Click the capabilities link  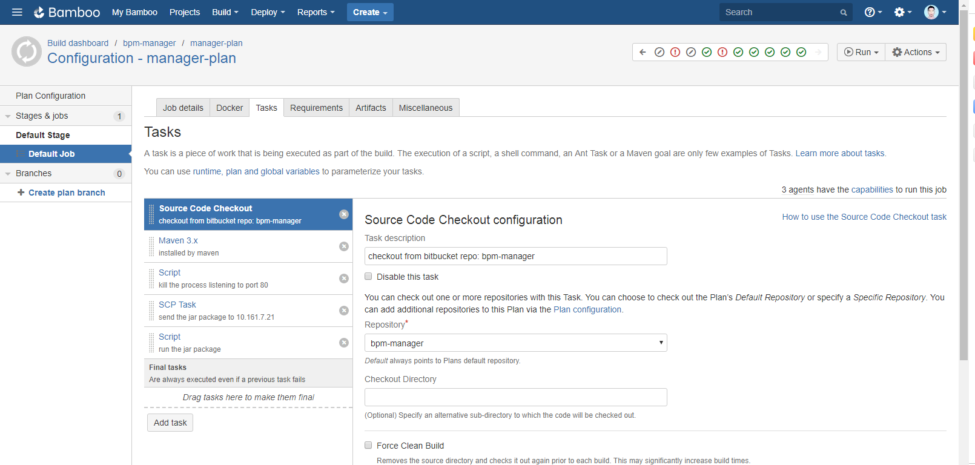[872, 190]
